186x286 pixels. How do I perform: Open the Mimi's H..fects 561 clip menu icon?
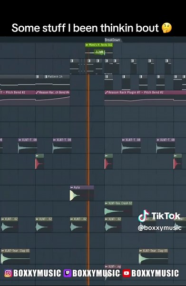click(87, 45)
